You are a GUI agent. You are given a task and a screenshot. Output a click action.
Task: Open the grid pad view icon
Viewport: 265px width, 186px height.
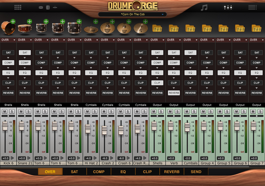point(18,7)
